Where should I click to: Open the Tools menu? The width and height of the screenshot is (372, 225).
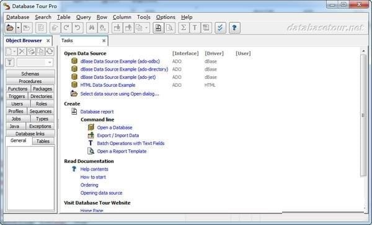(x=144, y=17)
